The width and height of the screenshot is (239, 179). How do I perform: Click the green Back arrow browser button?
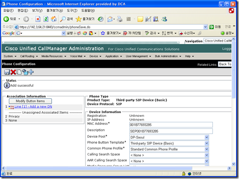(x=6, y=19)
